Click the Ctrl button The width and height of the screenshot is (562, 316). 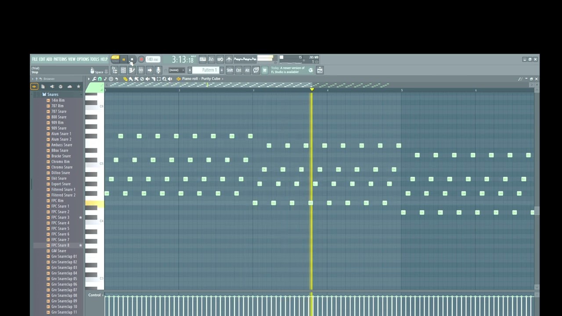click(238, 70)
